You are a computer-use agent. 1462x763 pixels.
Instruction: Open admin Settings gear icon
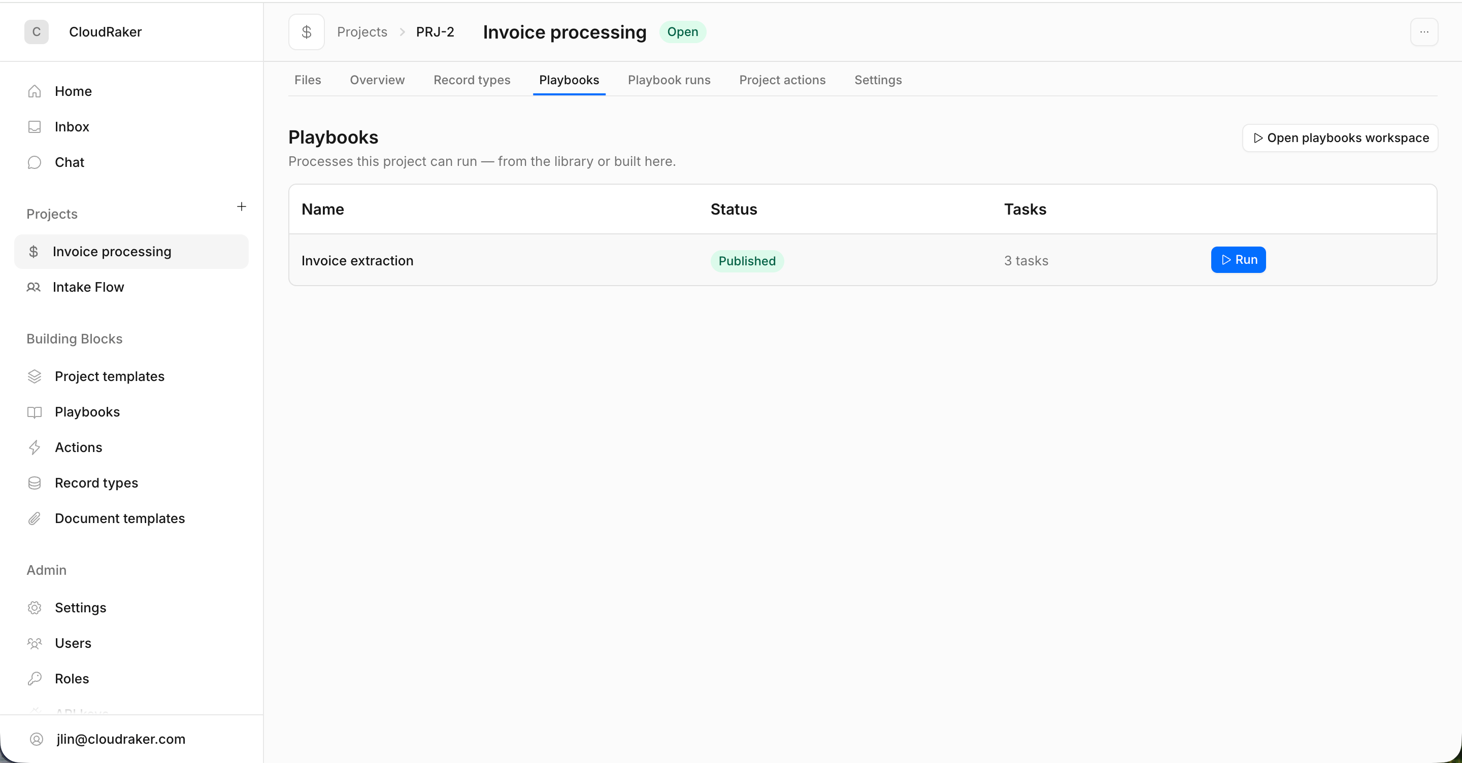(35, 608)
